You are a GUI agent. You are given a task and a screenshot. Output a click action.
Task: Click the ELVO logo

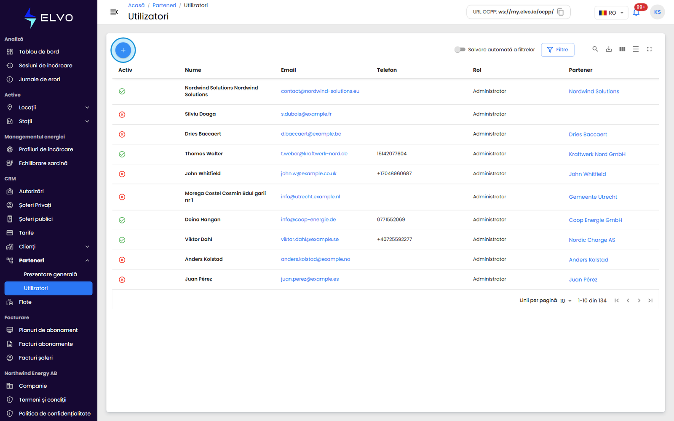pos(48,18)
